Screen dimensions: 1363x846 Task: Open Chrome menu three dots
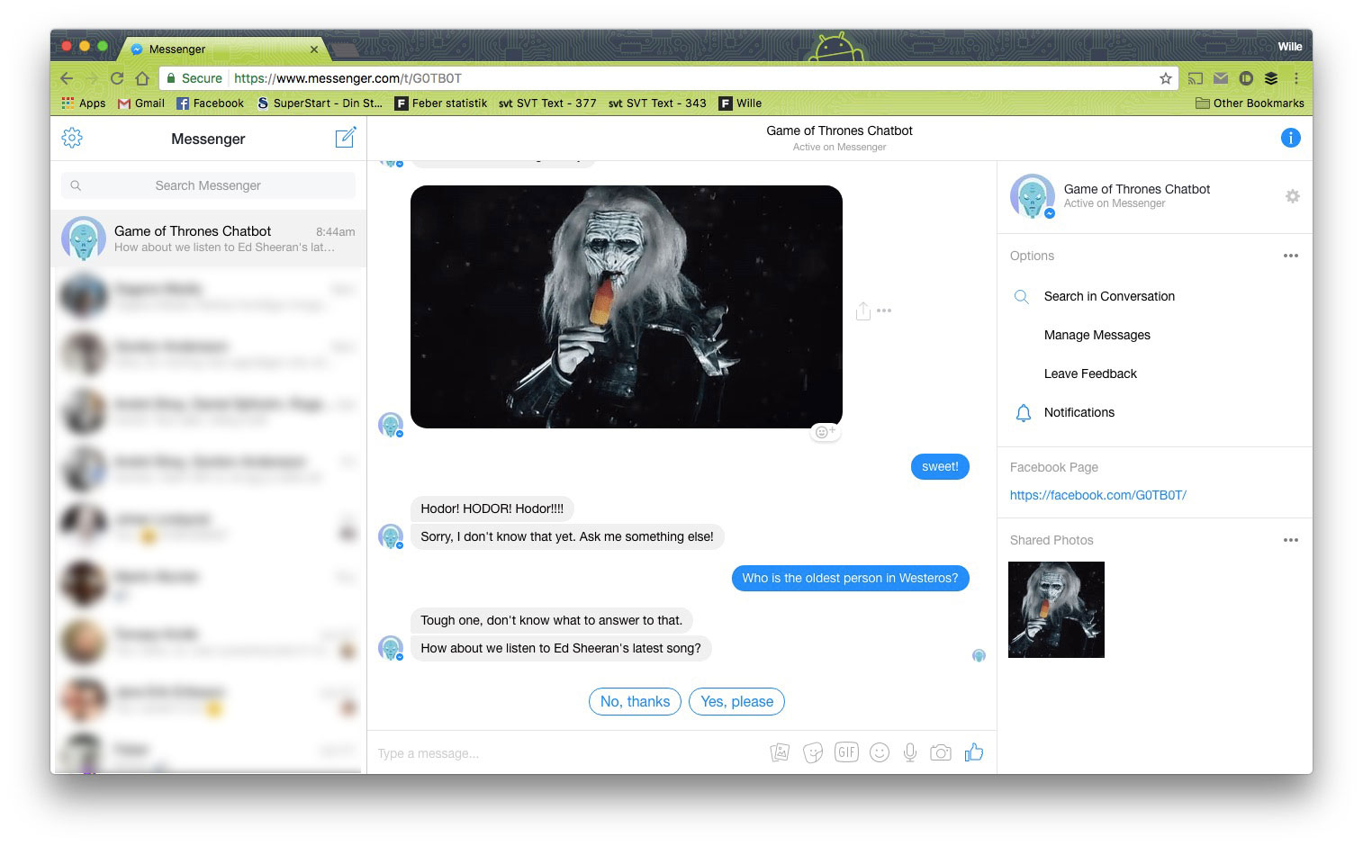point(1296,78)
